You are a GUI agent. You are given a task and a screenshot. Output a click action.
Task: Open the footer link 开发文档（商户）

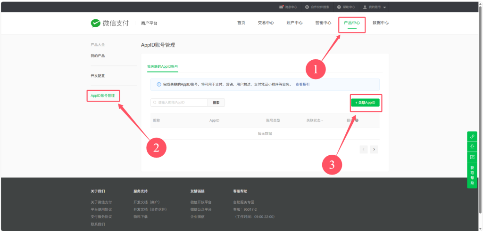tap(147, 202)
